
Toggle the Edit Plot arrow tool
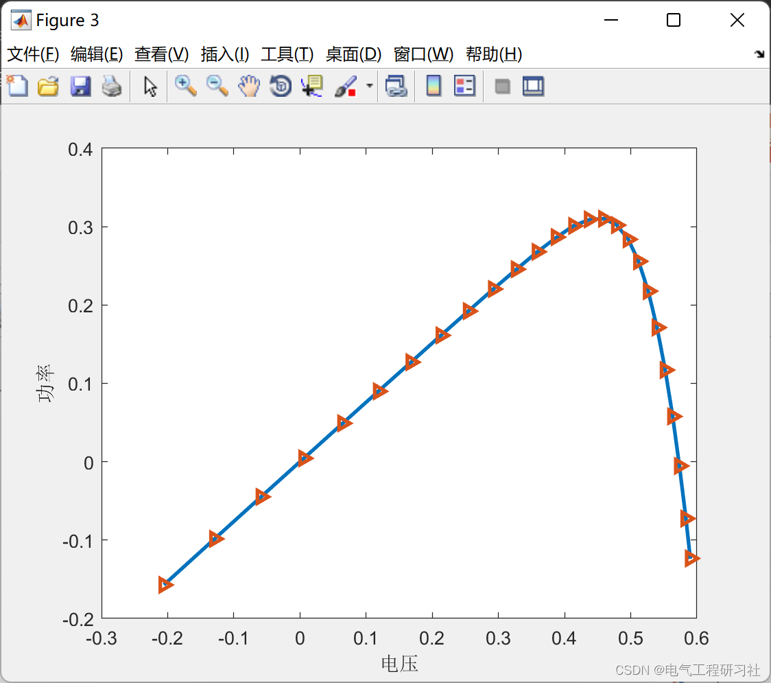pyautogui.click(x=150, y=86)
